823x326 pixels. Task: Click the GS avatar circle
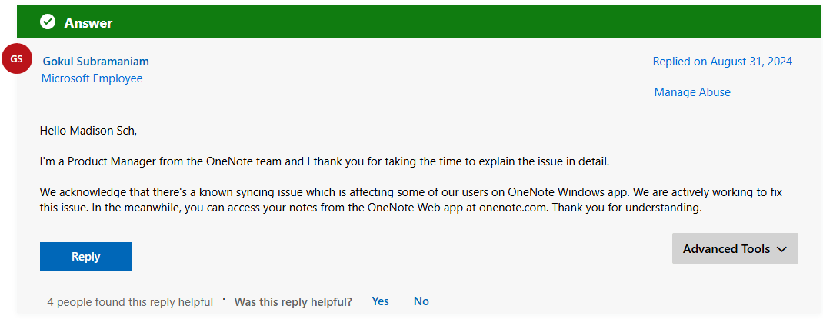tap(18, 58)
